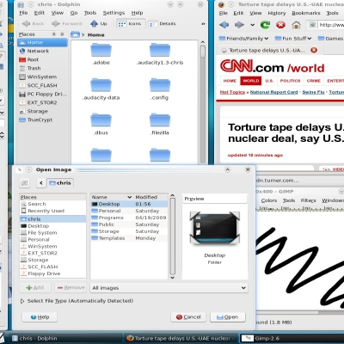Screen dimensions: 344x344
Task: Open Firefox back/forward history dropdown
Action: point(252,25)
